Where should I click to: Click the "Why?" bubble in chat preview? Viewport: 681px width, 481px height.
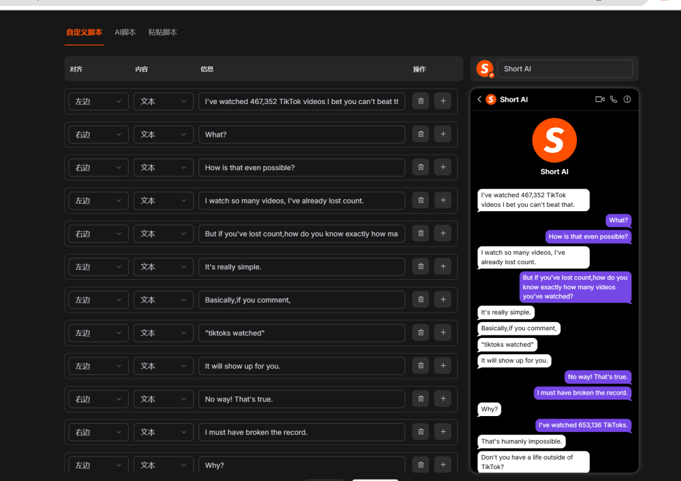pos(489,409)
